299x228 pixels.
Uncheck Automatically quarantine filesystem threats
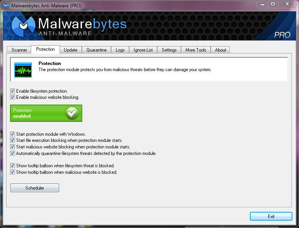click(12, 153)
